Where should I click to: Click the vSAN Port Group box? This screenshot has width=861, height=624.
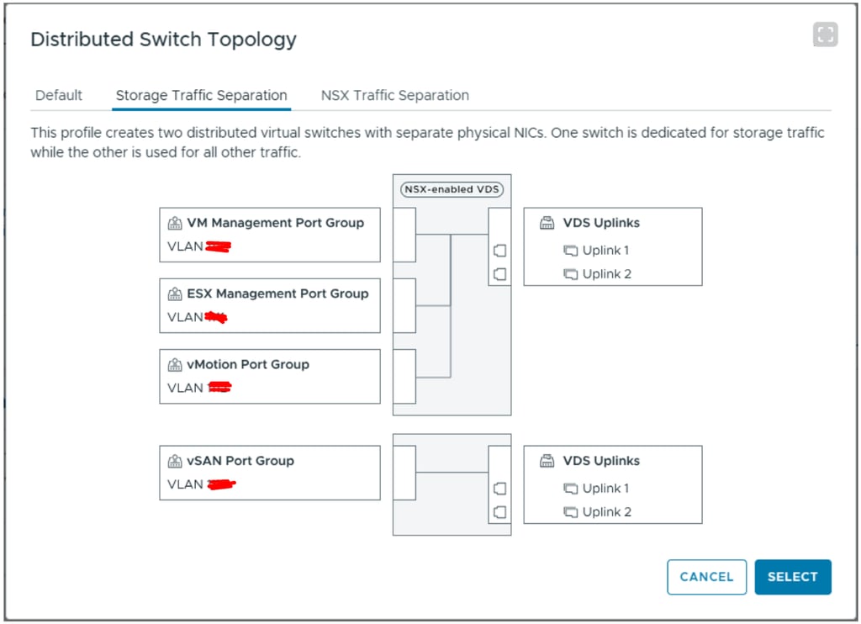(269, 473)
